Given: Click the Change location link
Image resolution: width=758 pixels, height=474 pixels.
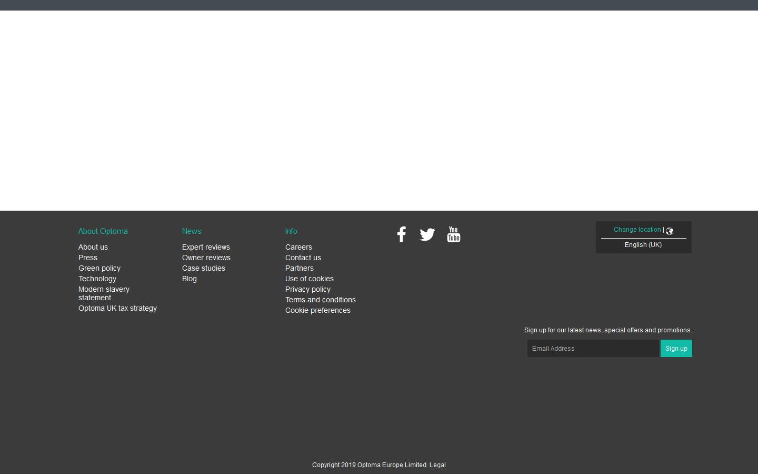Looking at the screenshot, I should [x=637, y=230].
